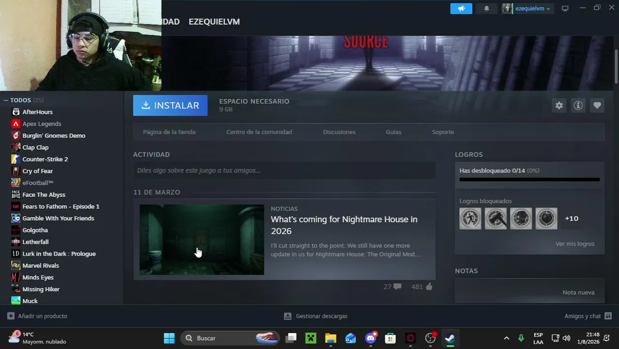Select the round bomb achievement icon

click(x=546, y=219)
